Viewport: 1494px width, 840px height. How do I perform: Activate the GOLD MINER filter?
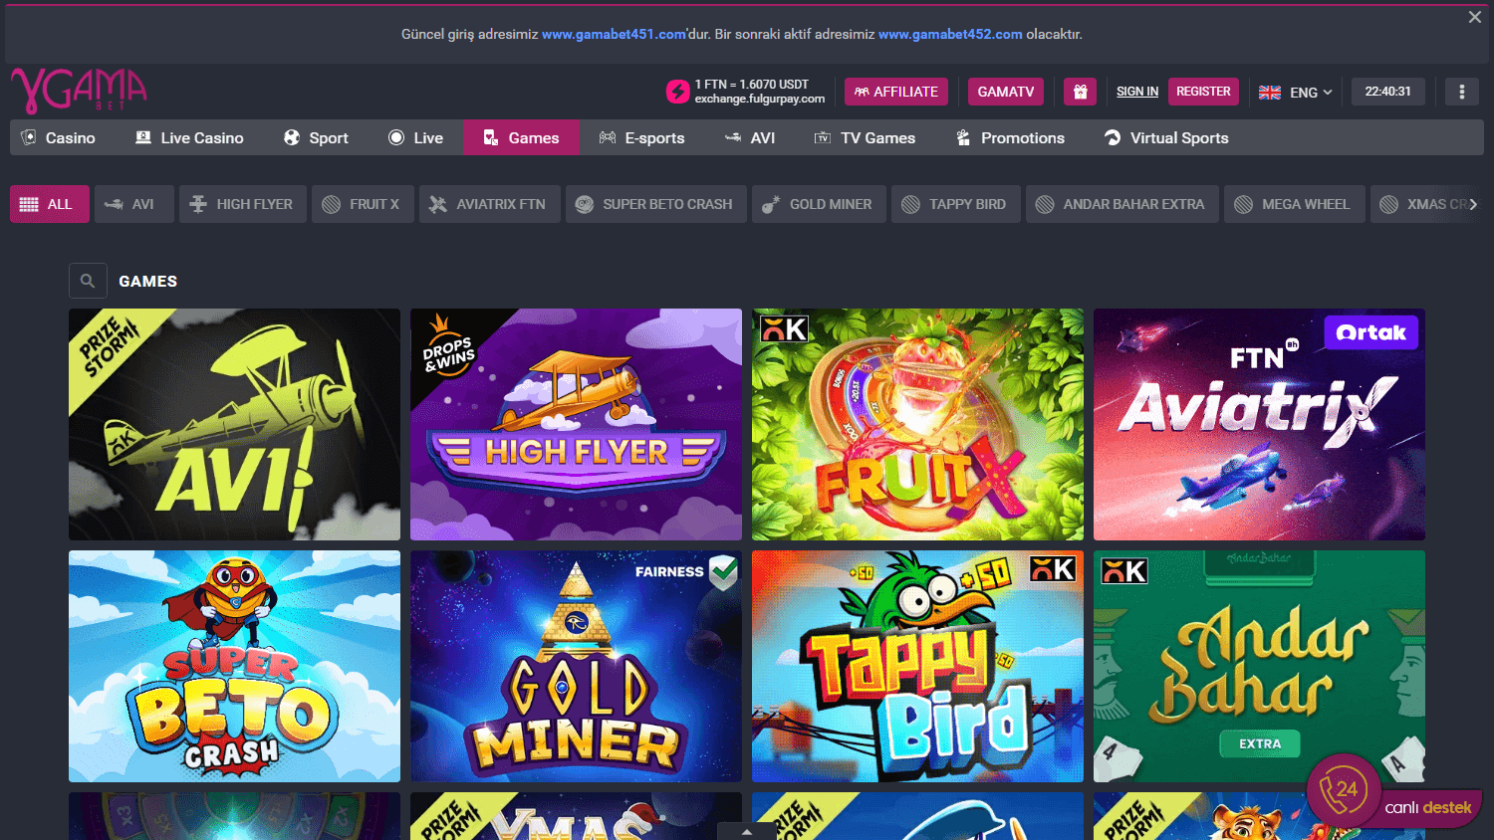(x=819, y=203)
